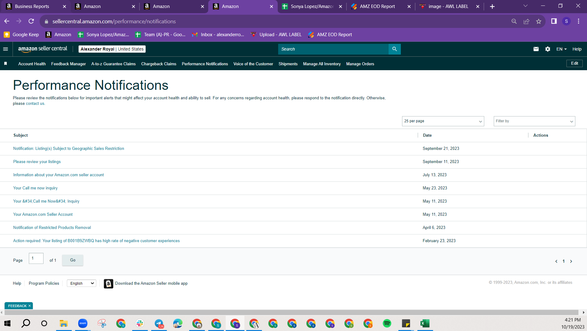
Task: Open the Chrome three-dot menu
Action: tap(578, 21)
